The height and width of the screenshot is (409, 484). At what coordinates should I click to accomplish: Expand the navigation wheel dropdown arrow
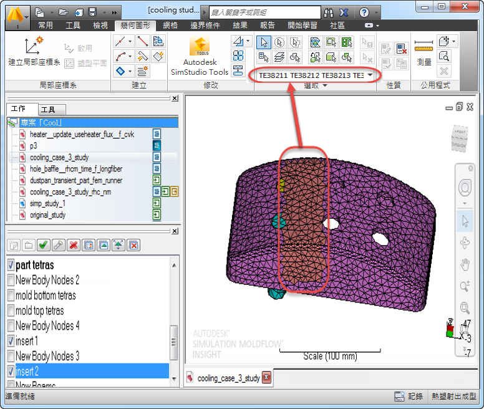(x=465, y=204)
